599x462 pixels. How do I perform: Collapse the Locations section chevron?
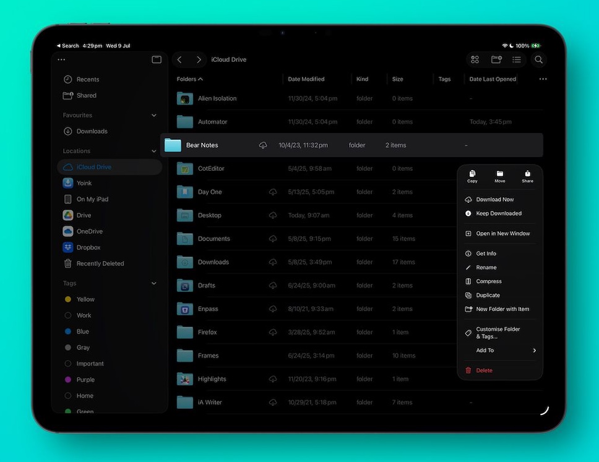coord(154,151)
